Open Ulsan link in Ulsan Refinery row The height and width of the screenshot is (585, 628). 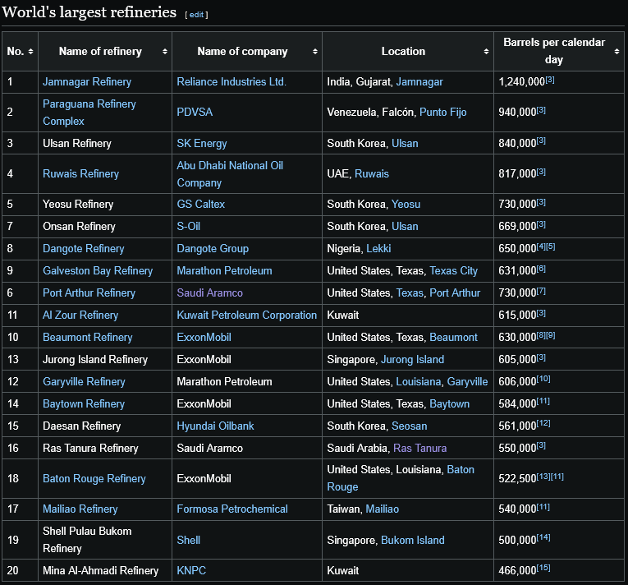pyautogui.click(x=405, y=143)
